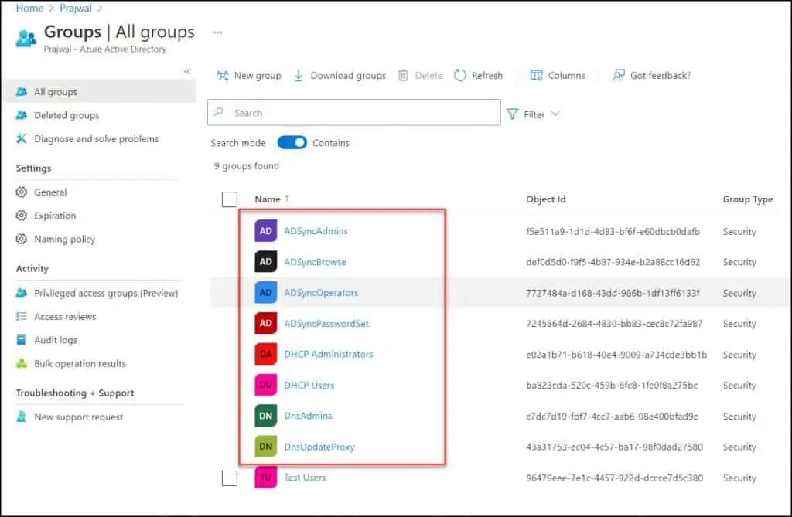Check the Test Users row checkbox
The image size is (792, 517).
(x=229, y=478)
